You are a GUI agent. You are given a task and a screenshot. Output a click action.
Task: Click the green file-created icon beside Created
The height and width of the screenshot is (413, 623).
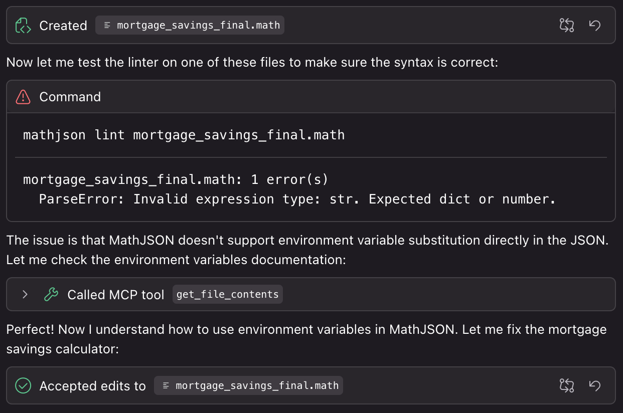tap(23, 25)
